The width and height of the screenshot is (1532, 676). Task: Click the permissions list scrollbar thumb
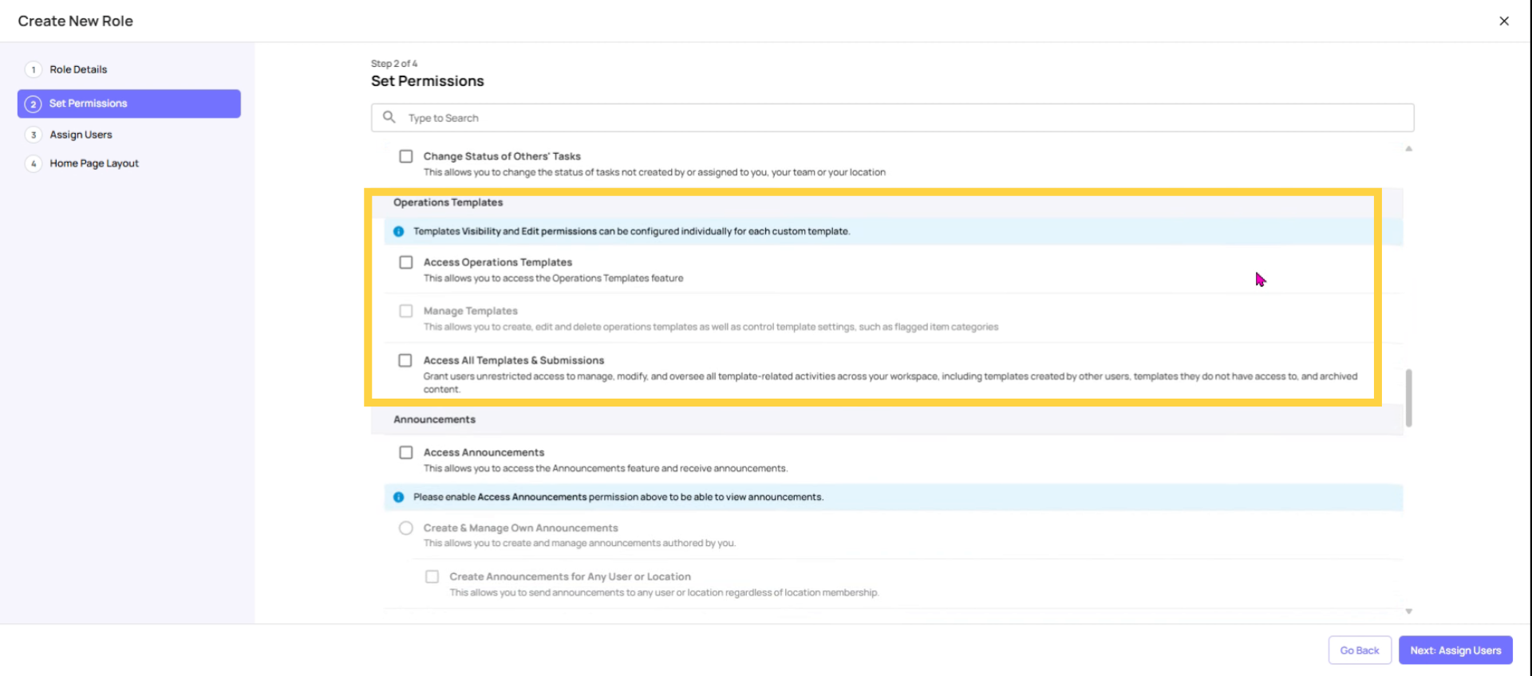[1409, 398]
